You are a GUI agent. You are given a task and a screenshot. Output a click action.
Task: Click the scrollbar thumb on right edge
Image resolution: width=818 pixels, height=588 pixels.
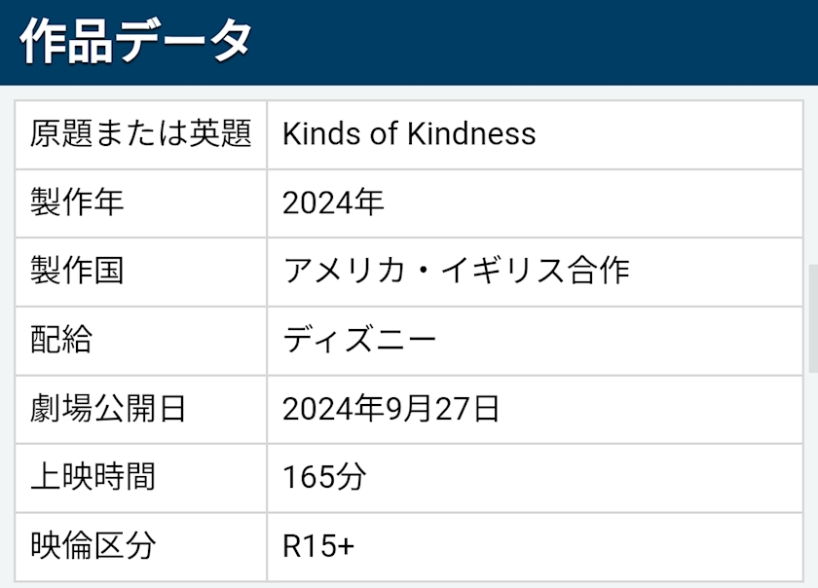click(x=812, y=317)
